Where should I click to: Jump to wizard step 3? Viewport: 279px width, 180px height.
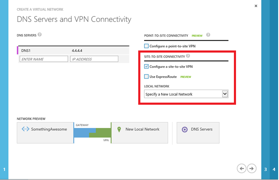click(266, 169)
